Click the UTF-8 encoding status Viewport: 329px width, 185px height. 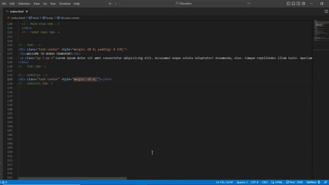(x=254, y=182)
